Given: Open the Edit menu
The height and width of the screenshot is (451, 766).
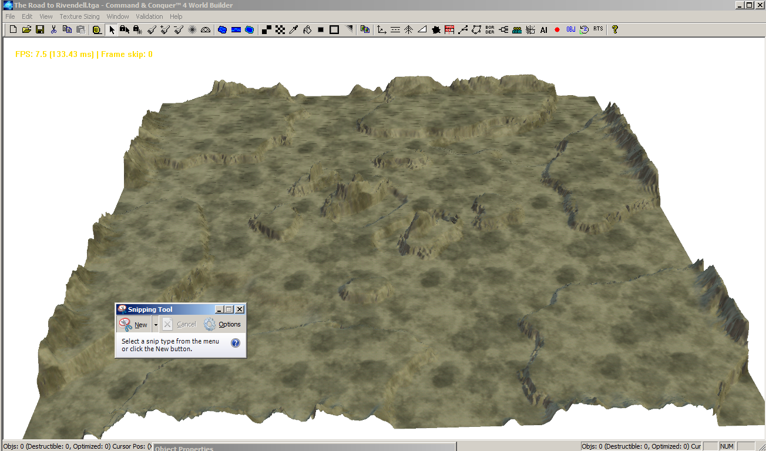Looking at the screenshot, I should coord(27,16).
